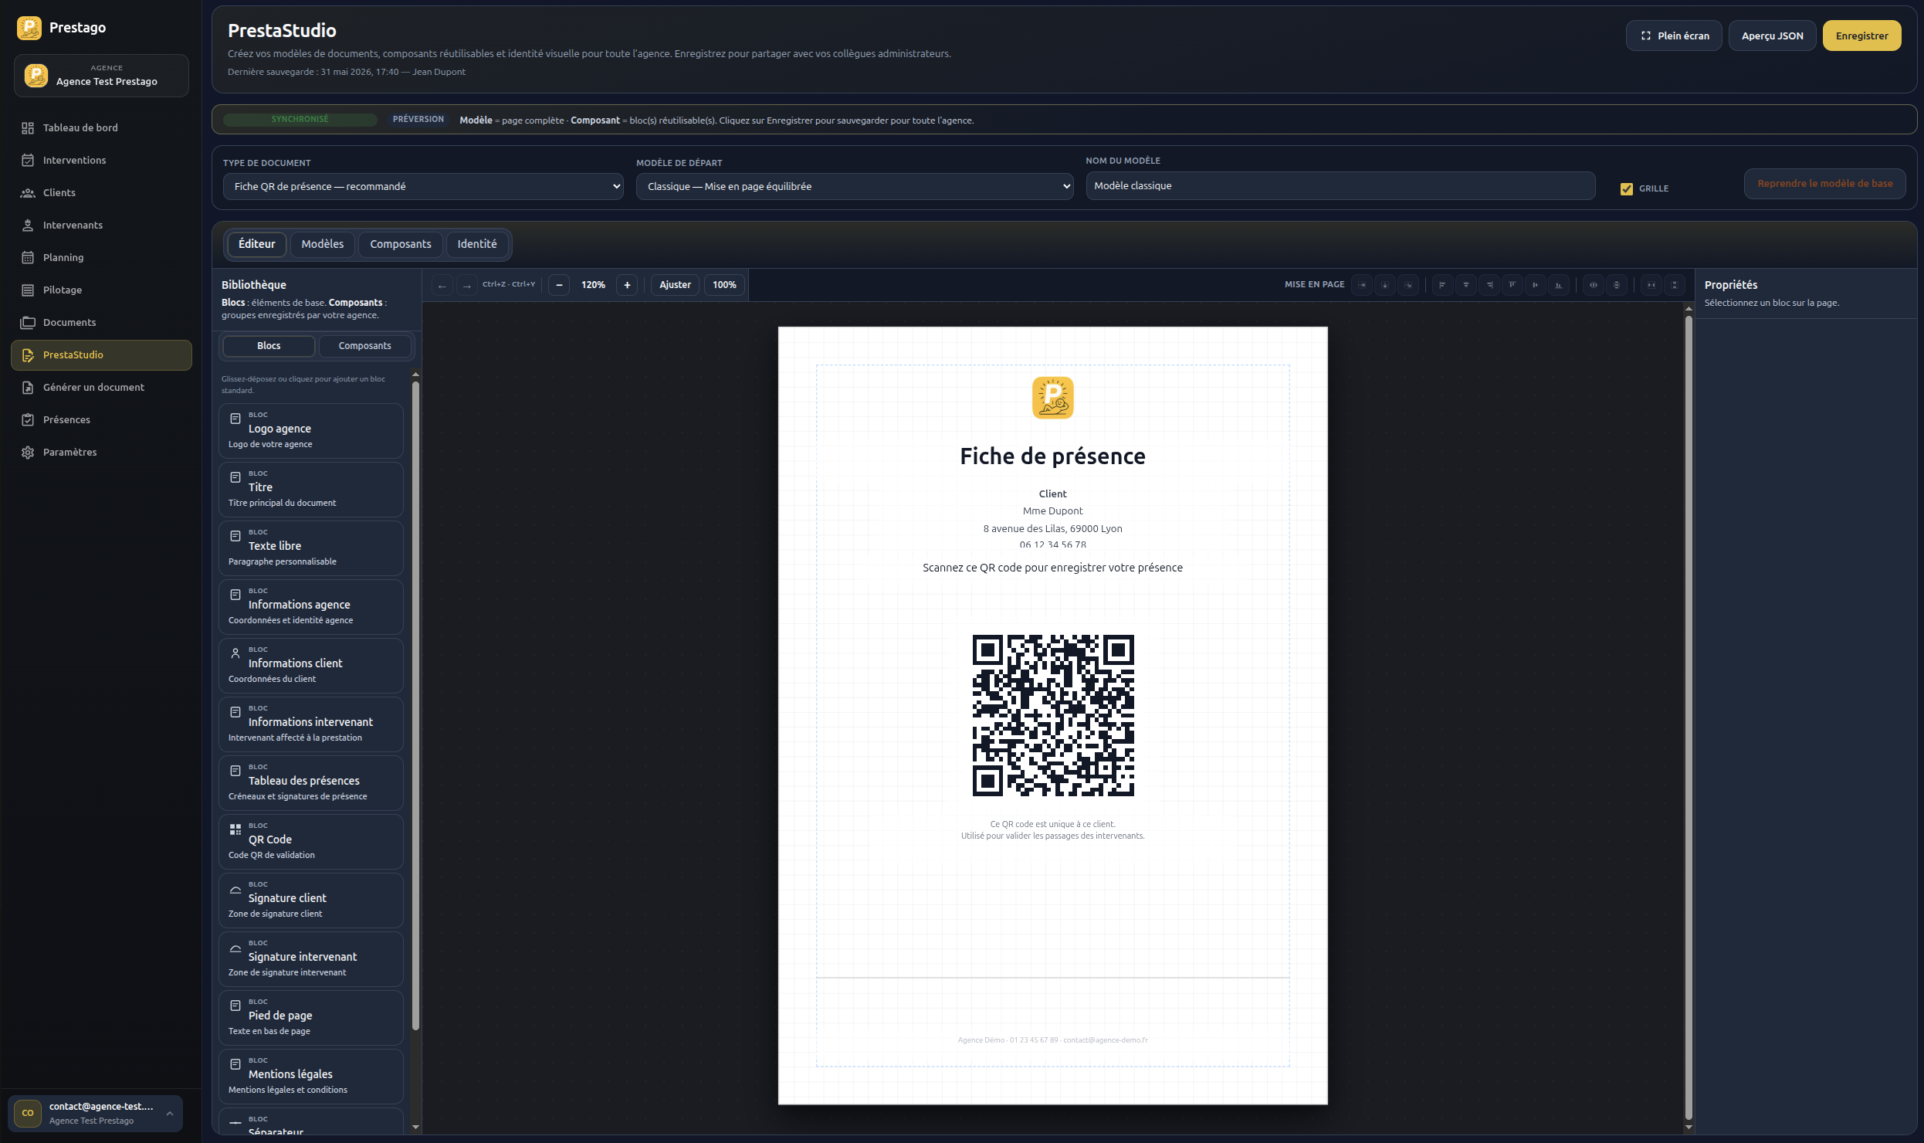
Task: Align bottom layout icon
Action: [1558, 285]
